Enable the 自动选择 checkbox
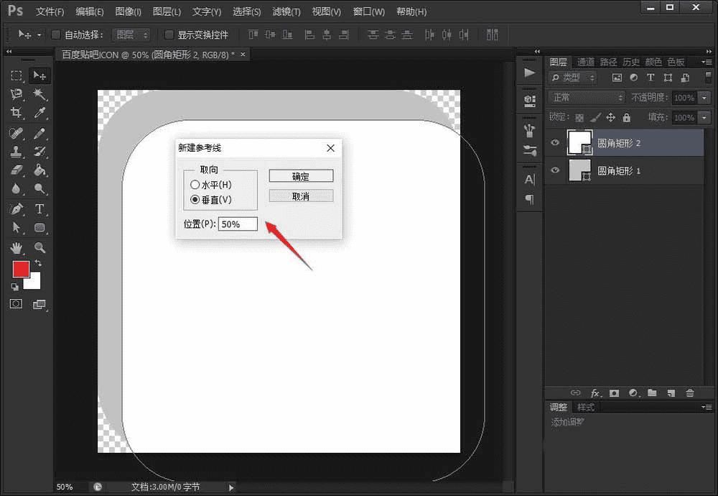The image size is (718, 496). pyautogui.click(x=57, y=35)
